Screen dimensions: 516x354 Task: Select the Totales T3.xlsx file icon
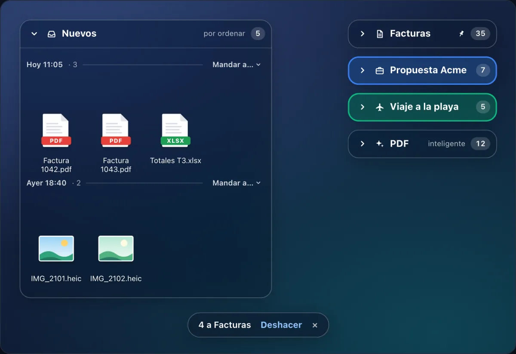[x=175, y=131]
